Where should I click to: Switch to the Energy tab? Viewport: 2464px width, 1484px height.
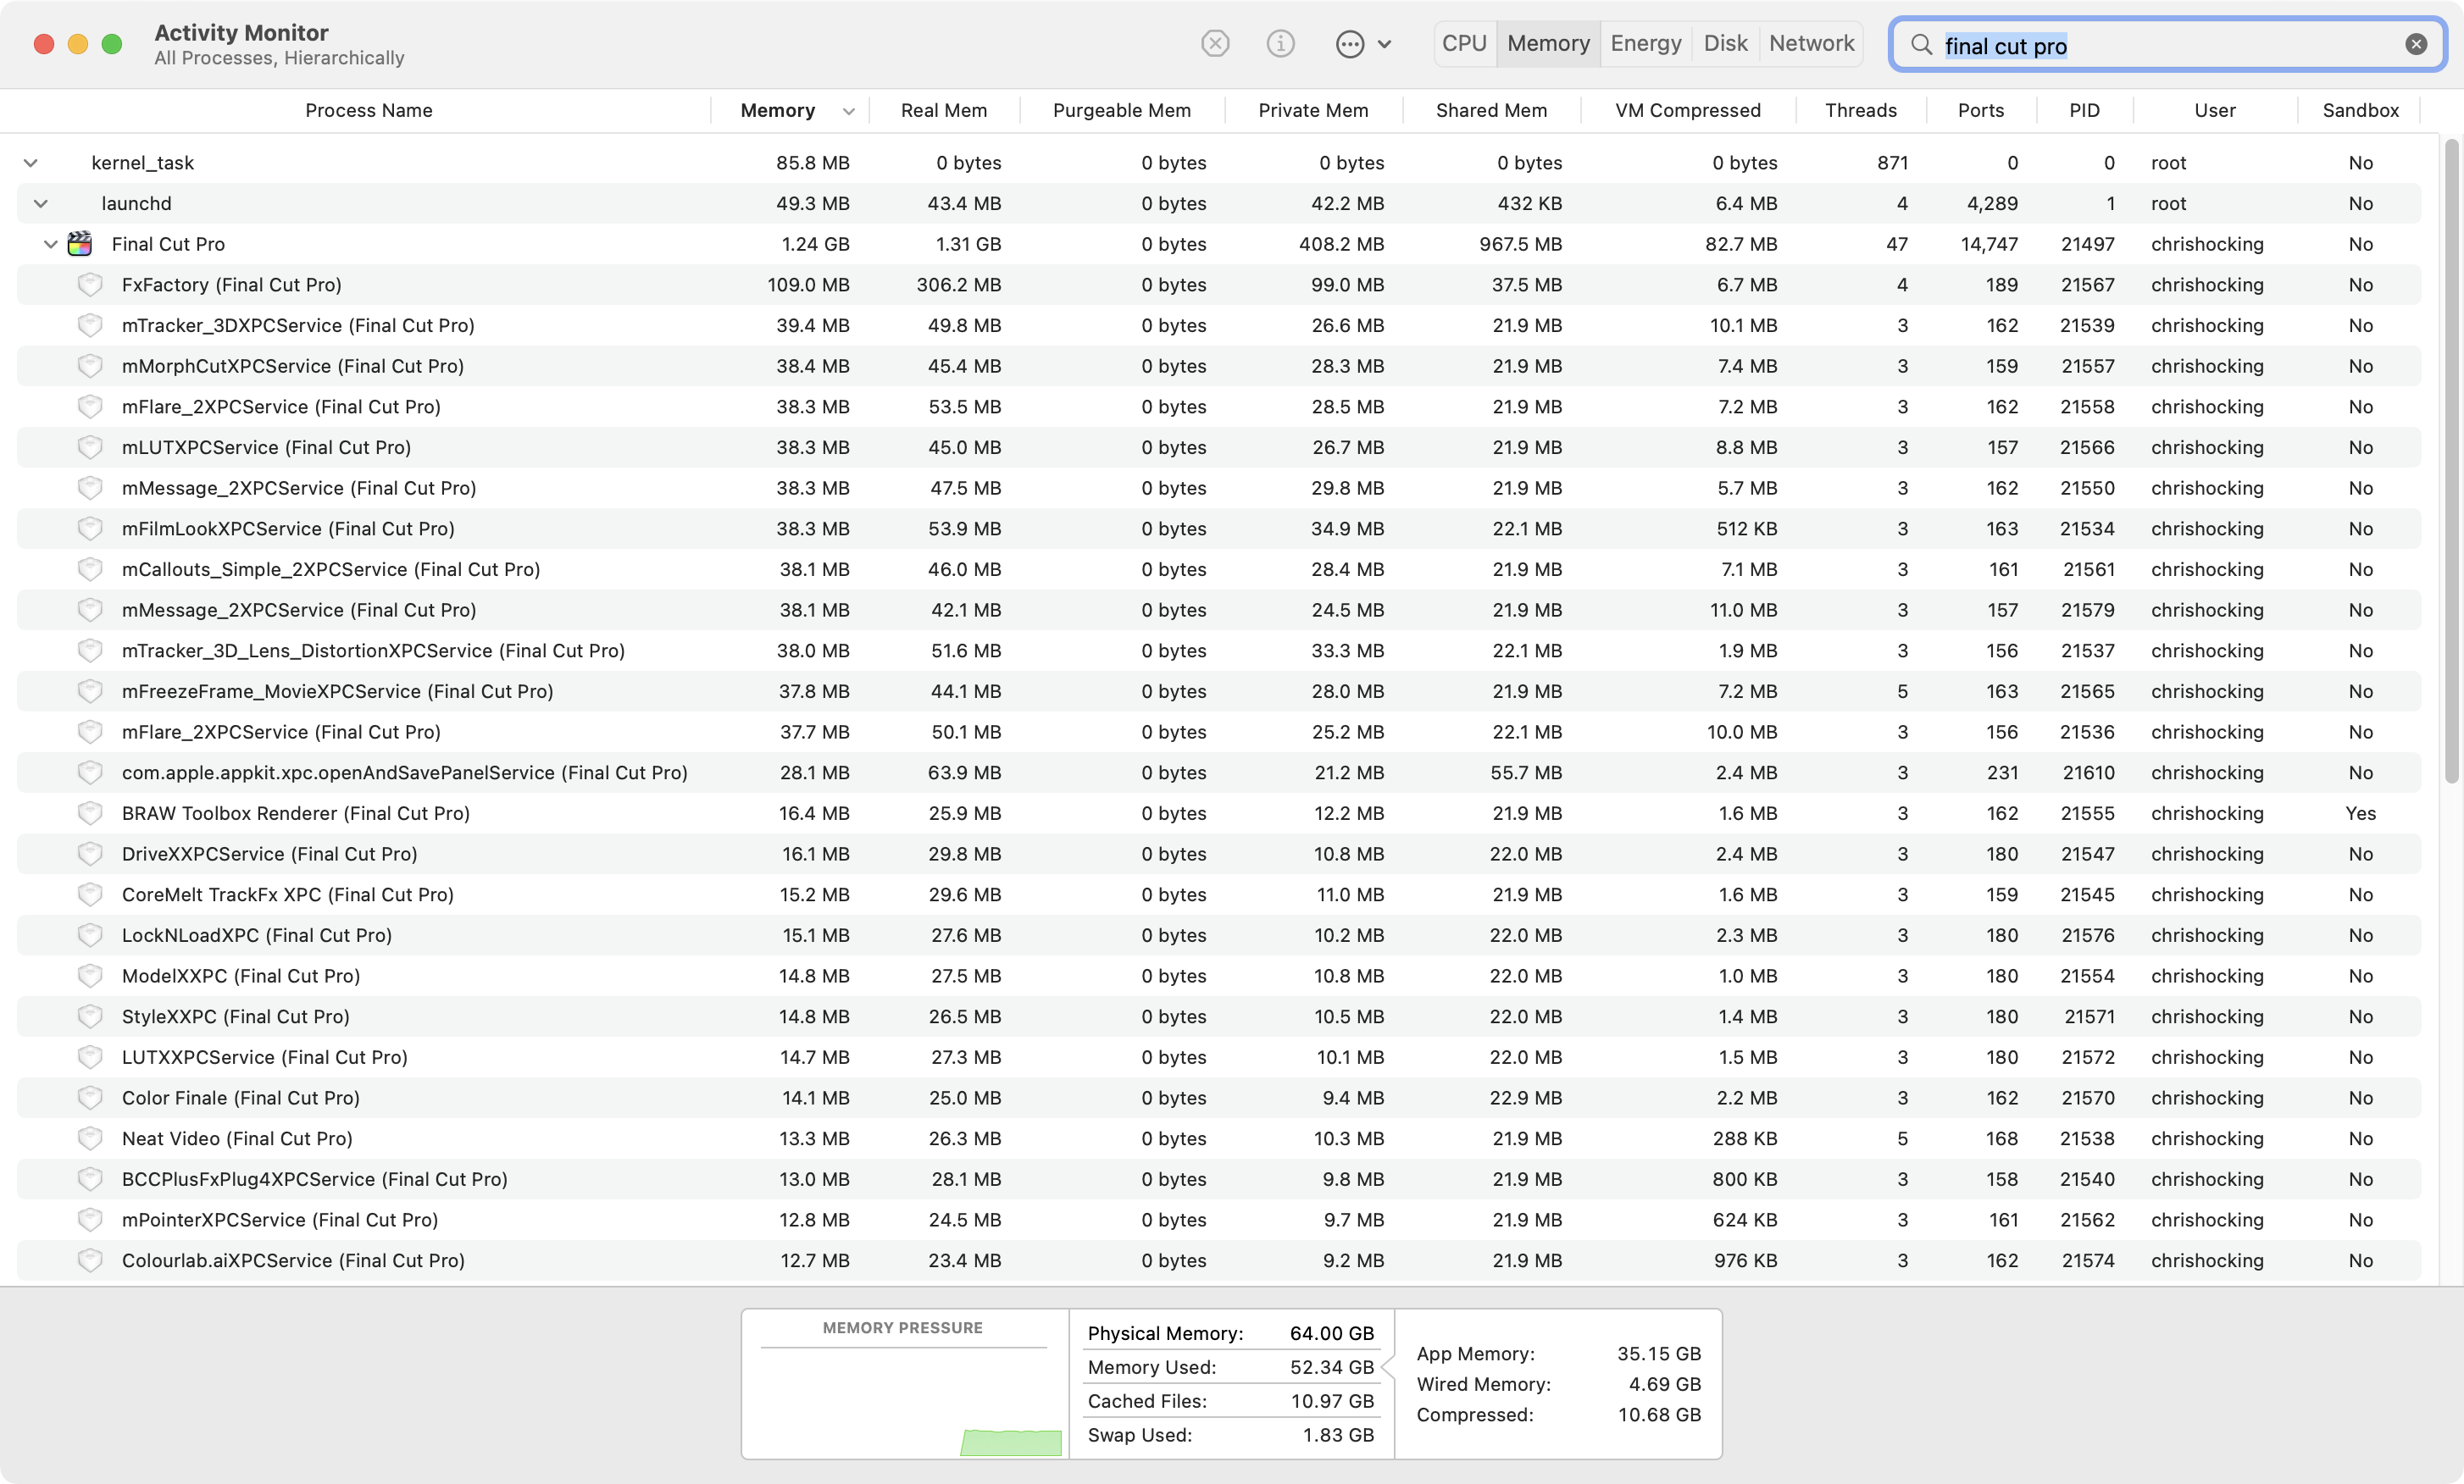1646,44
